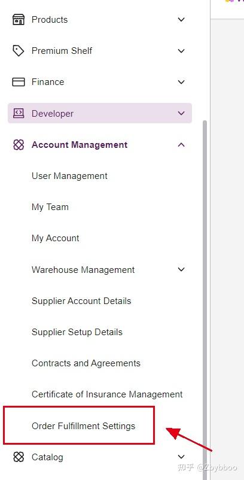
Task: Expand the Products chevron
Action: pyautogui.click(x=181, y=20)
